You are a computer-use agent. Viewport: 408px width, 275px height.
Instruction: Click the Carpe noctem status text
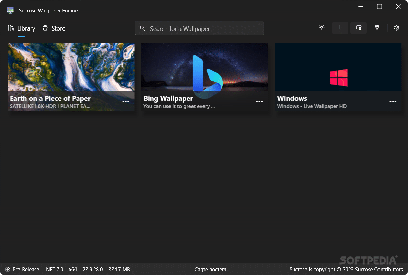tap(210, 270)
